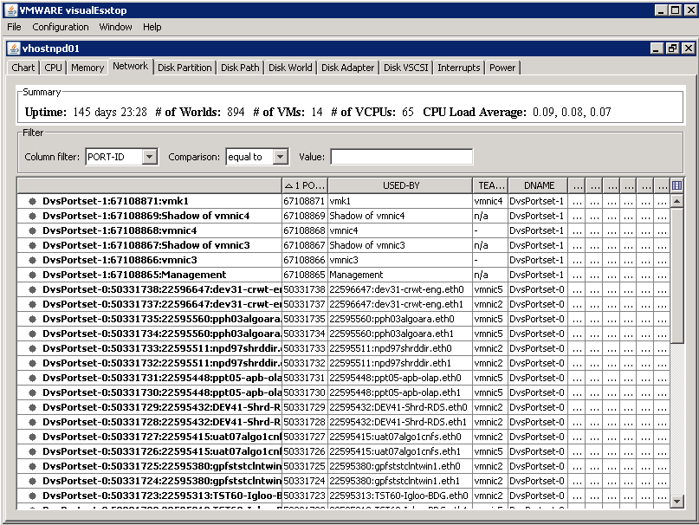Viewport: 699px width, 525px height.
Task: Click the bullet icon for the vmk1 row
Action: tap(32, 201)
